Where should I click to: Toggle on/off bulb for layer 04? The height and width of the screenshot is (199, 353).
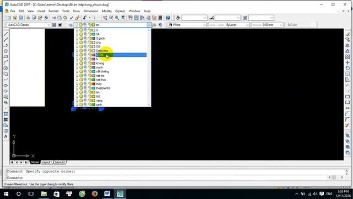77,34
